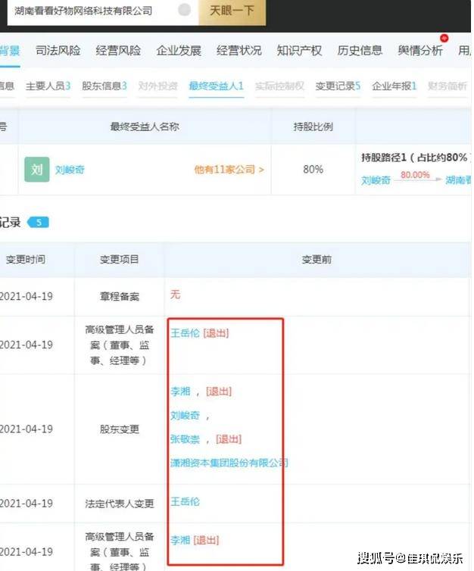Select 变更记录 5 sub-tab

pyautogui.click(x=338, y=86)
